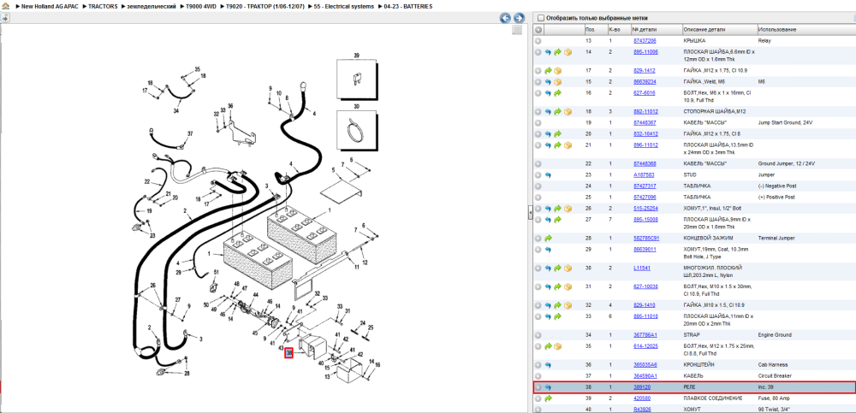Open breadcrumb '04-23 - BATTERIES'
This screenshot has height=413, width=856.
(x=408, y=6)
